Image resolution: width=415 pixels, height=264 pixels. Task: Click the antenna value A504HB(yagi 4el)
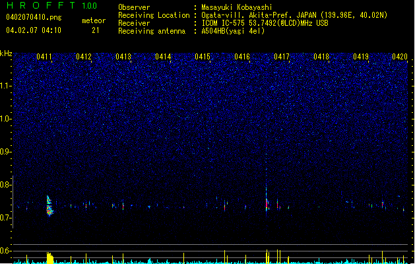pos(233,31)
